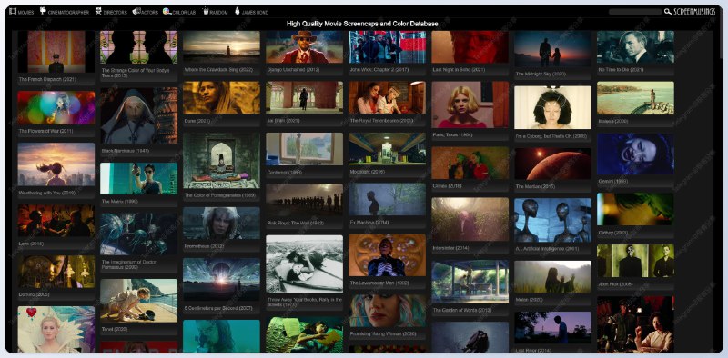This screenshot has height=358, width=728.
Task: Select the James Bond icon
Action: pos(238,11)
